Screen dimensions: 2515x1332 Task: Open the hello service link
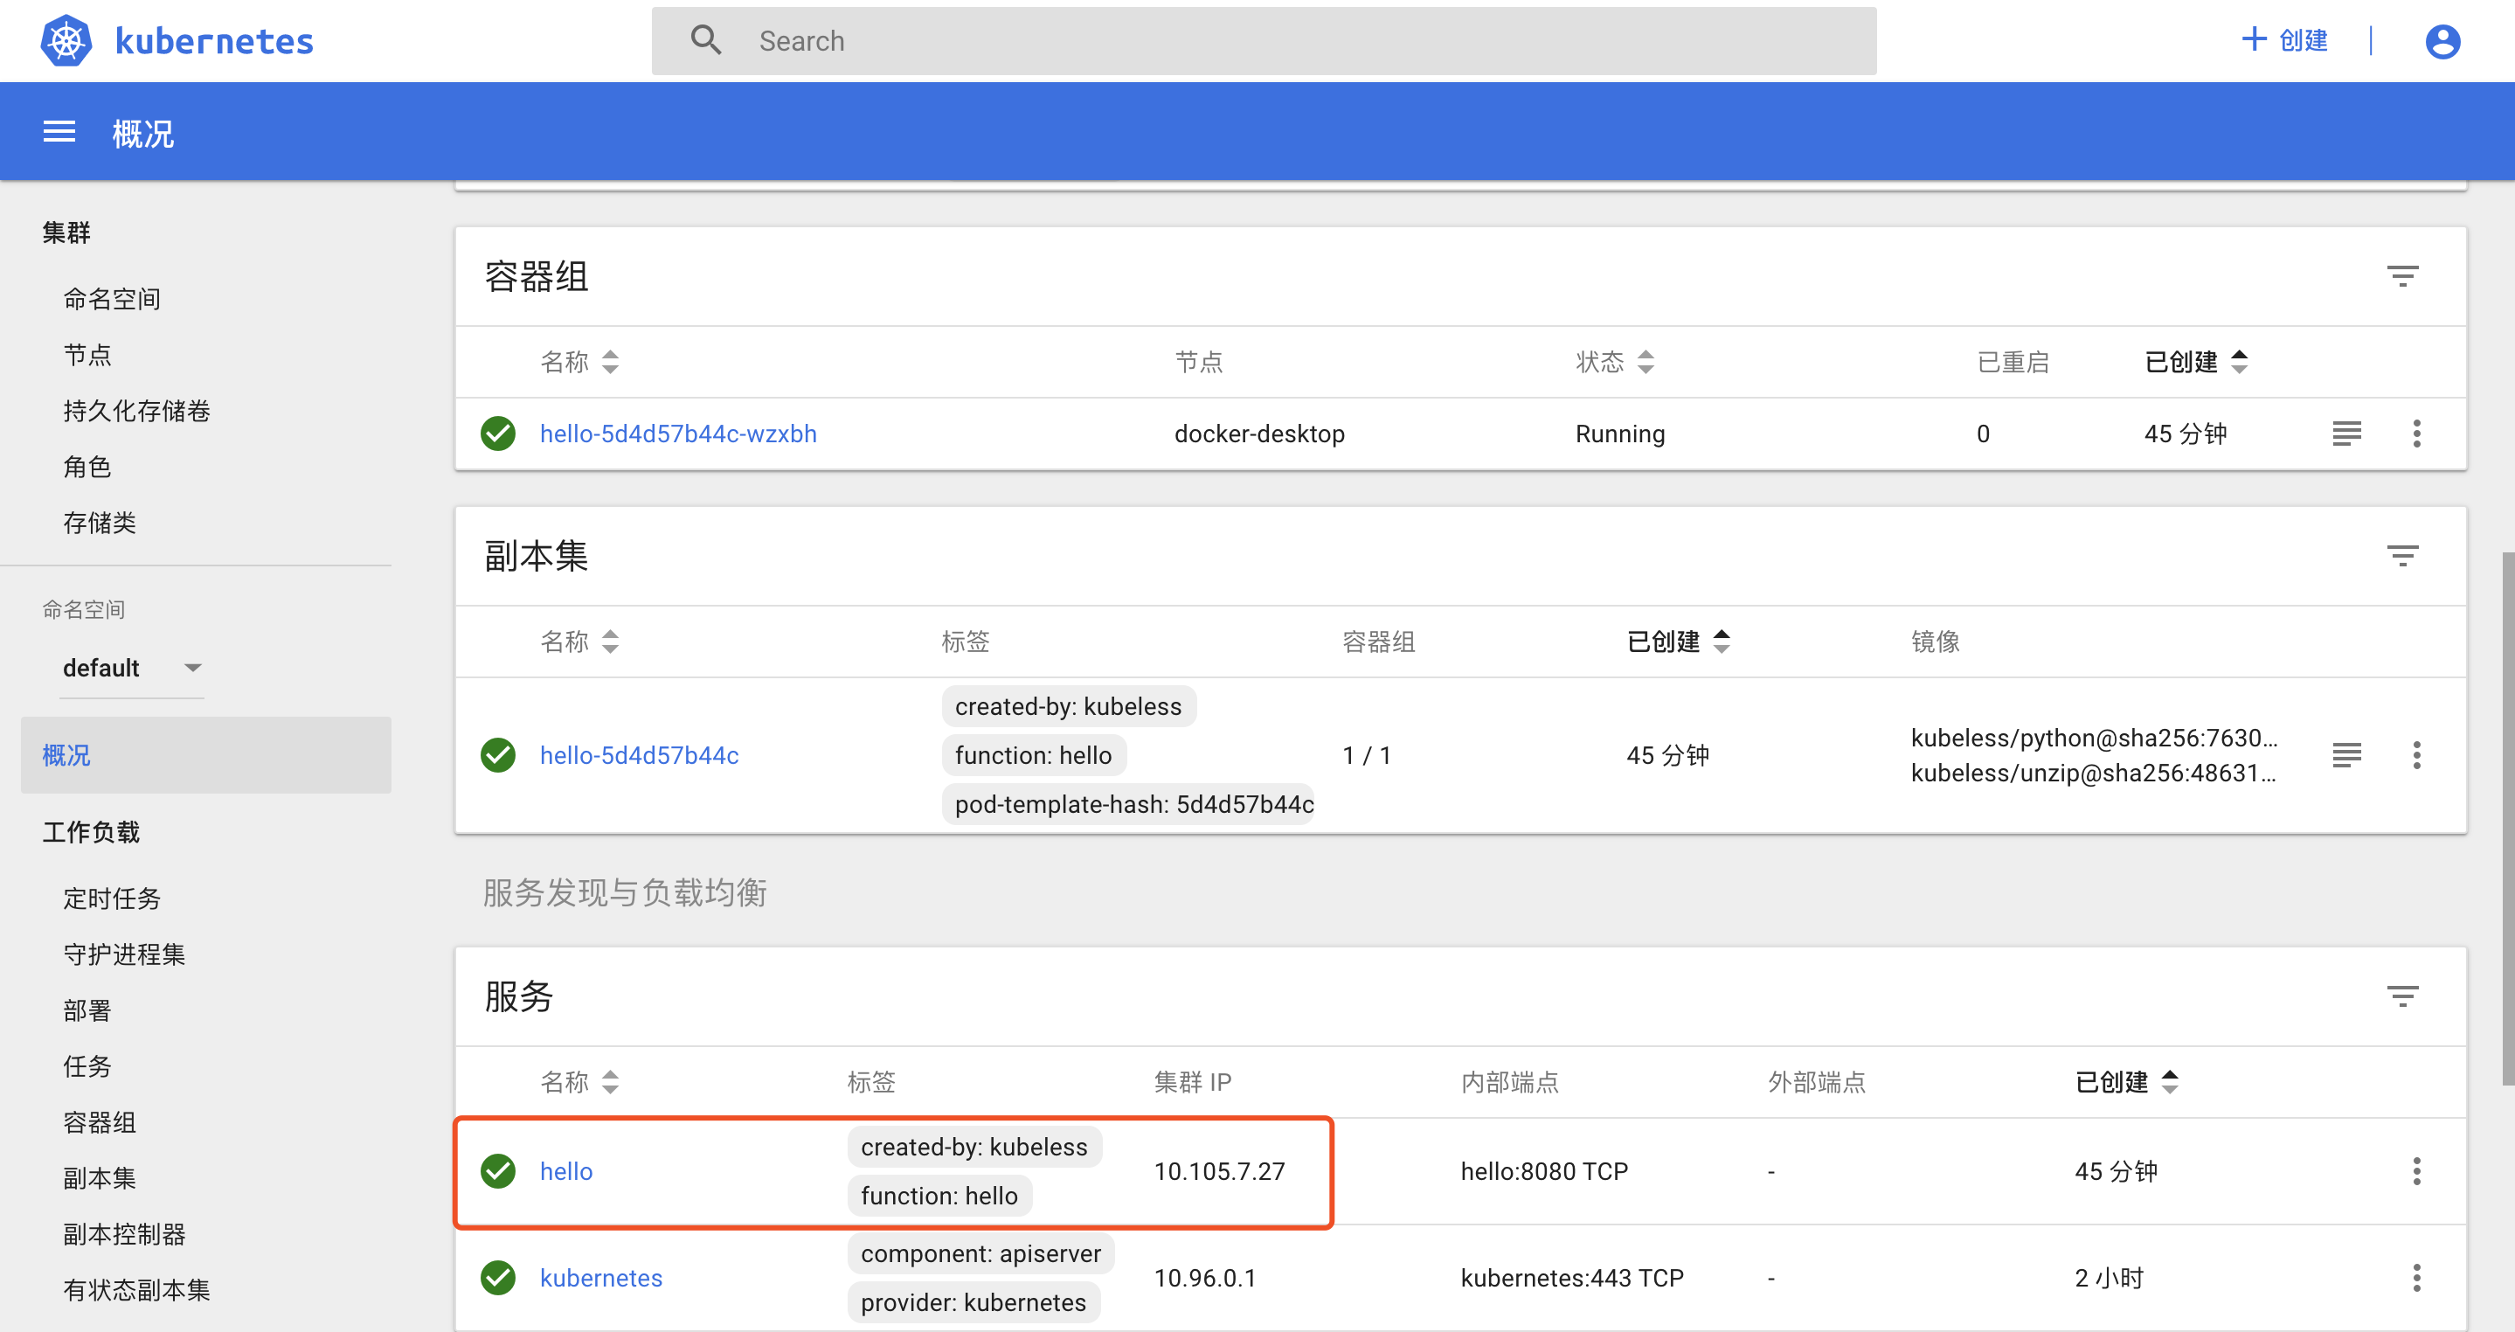click(566, 1171)
